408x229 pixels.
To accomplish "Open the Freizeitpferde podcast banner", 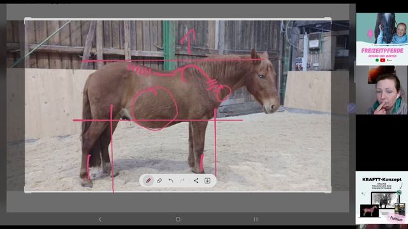I will [382, 39].
